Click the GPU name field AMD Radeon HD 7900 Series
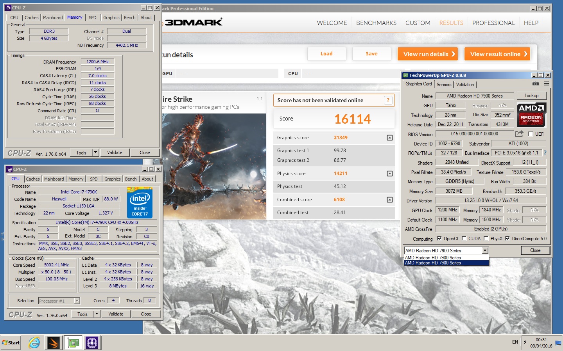563x351 pixels. pyautogui.click(x=475, y=96)
